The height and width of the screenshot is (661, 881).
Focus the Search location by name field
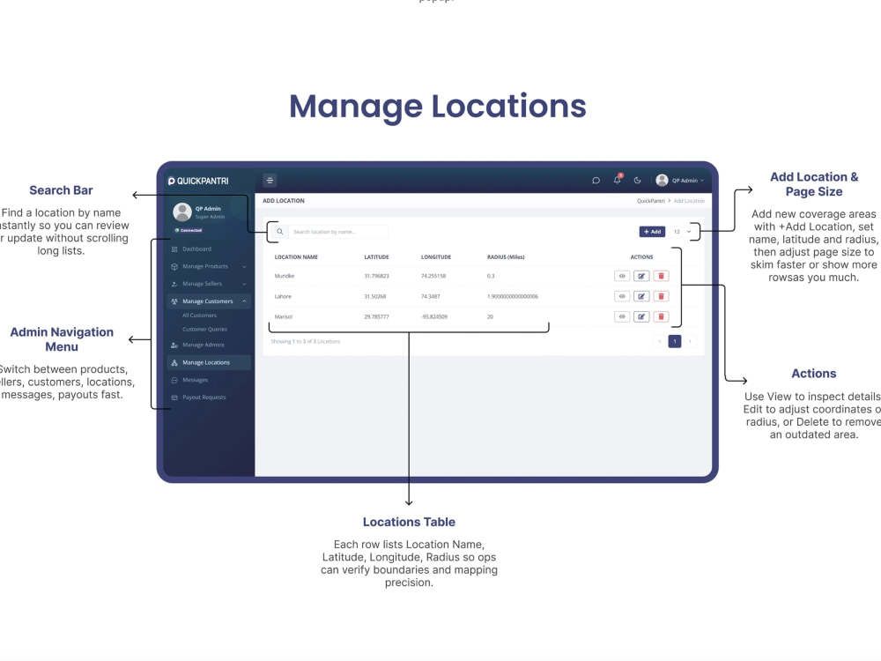tap(337, 232)
